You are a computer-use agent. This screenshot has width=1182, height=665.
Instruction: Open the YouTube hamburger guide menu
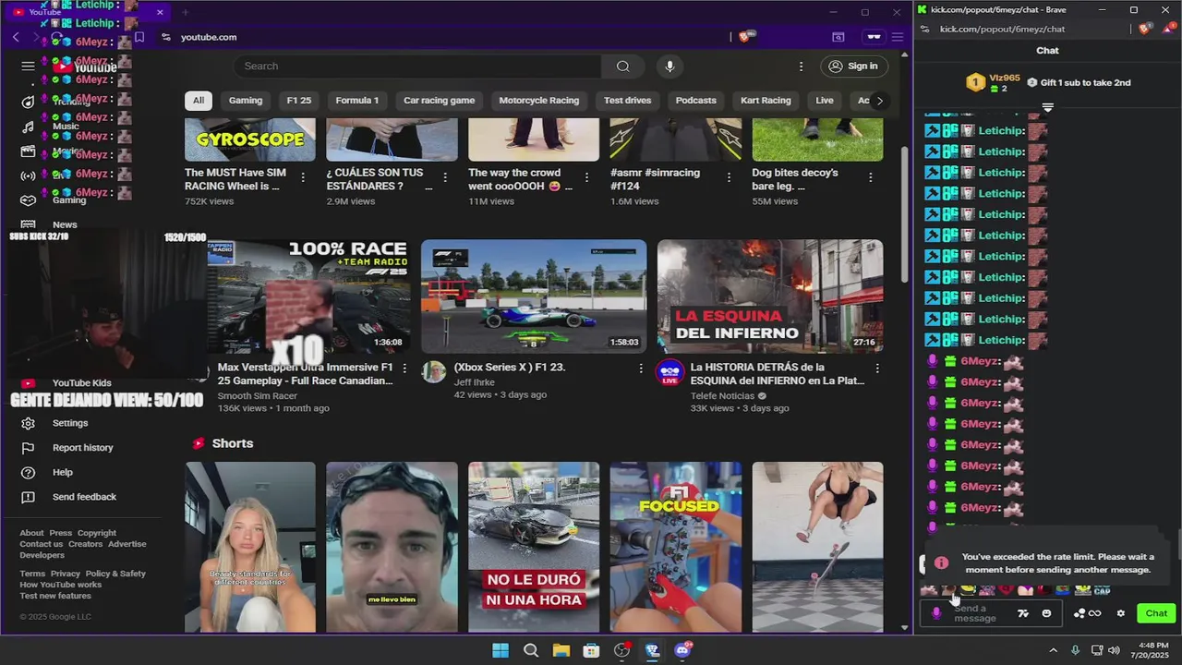[28, 66]
